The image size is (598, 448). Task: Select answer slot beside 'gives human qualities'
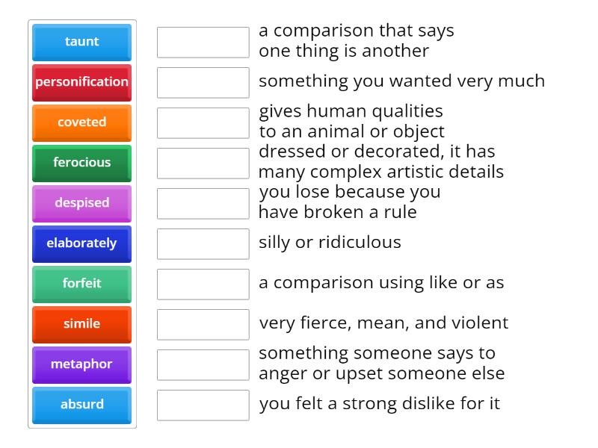pos(203,123)
